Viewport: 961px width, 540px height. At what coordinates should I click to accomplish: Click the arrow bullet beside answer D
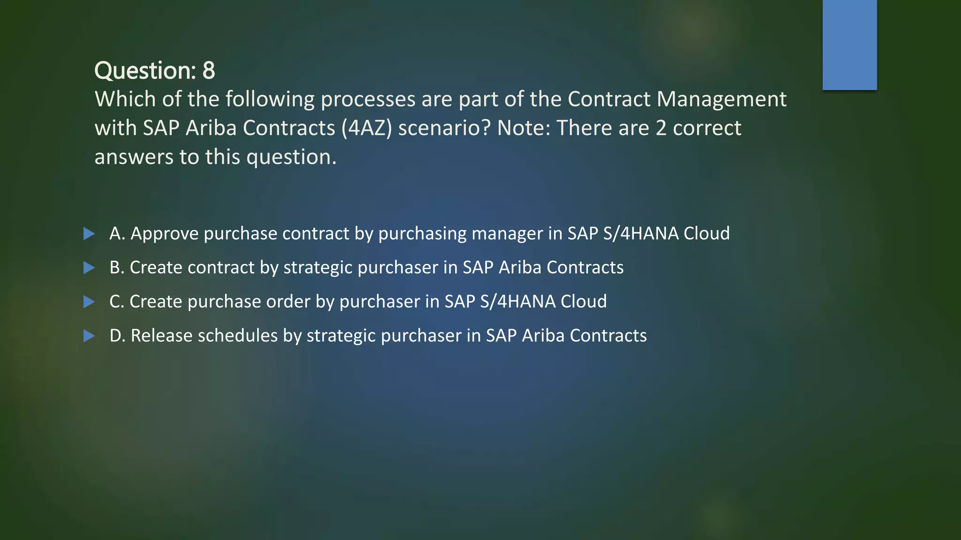[x=89, y=336]
